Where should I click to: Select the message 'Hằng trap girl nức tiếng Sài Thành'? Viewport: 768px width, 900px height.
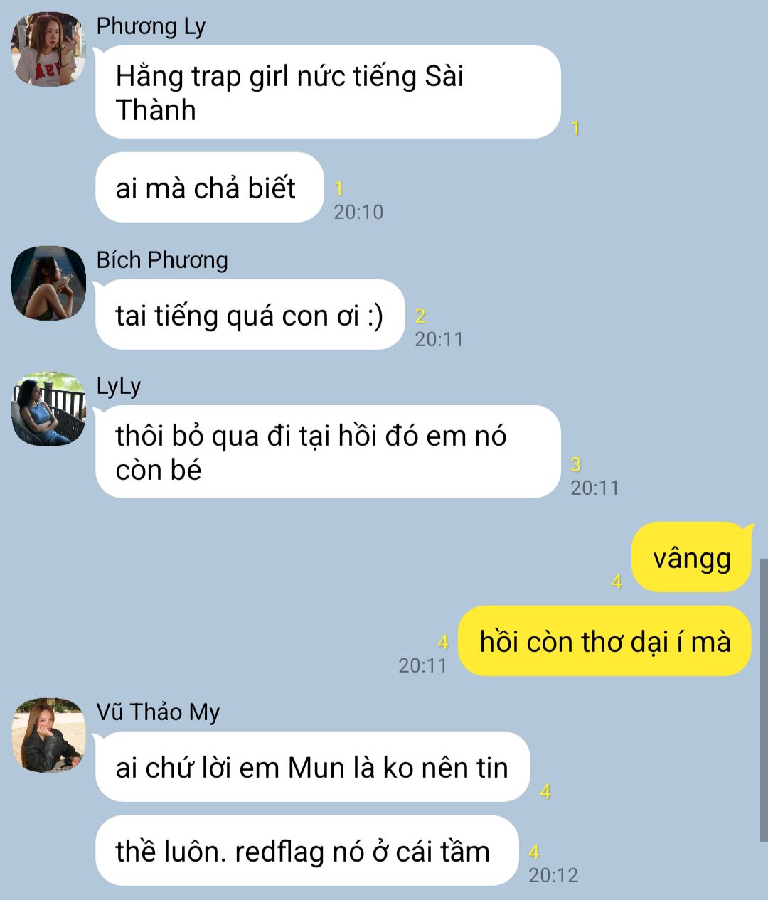[328, 92]
